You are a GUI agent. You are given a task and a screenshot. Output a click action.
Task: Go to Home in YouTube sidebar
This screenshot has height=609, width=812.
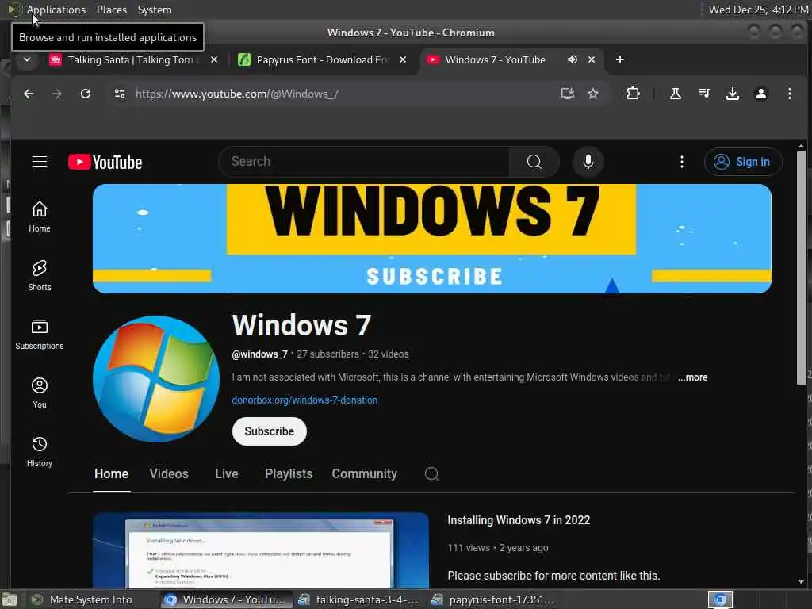point(40,216)
